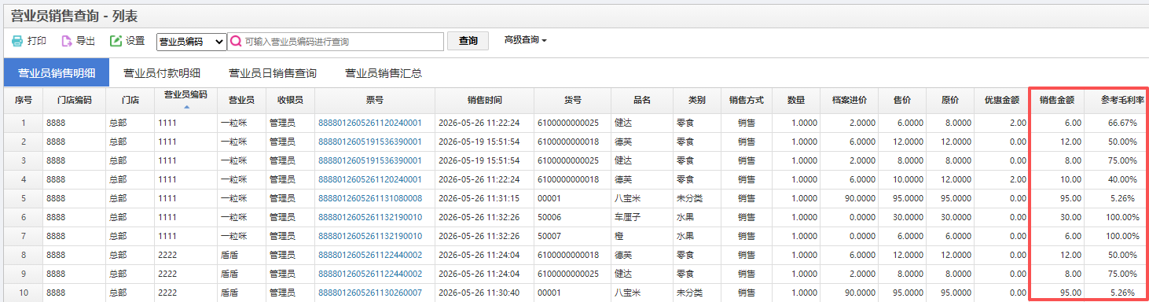Viewport: 1149px width, 302px height.
Task: Select 盾盾 salesperson cell in row 8
Action: click(x=241, y=256)
